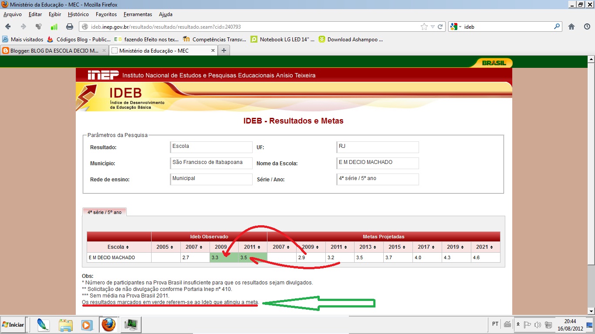Click the forward navigation arrow

pos(24,27)
